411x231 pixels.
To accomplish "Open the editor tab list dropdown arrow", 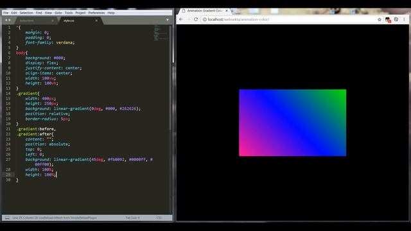I will [x=167, y=20].
